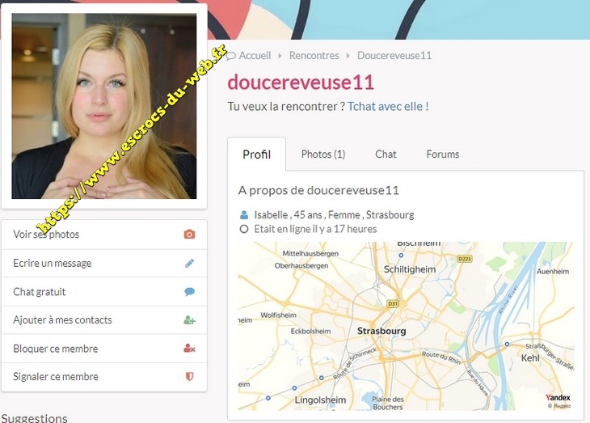
Task: Click the Tchat avec elle link
Action: [x=388, y=106]
